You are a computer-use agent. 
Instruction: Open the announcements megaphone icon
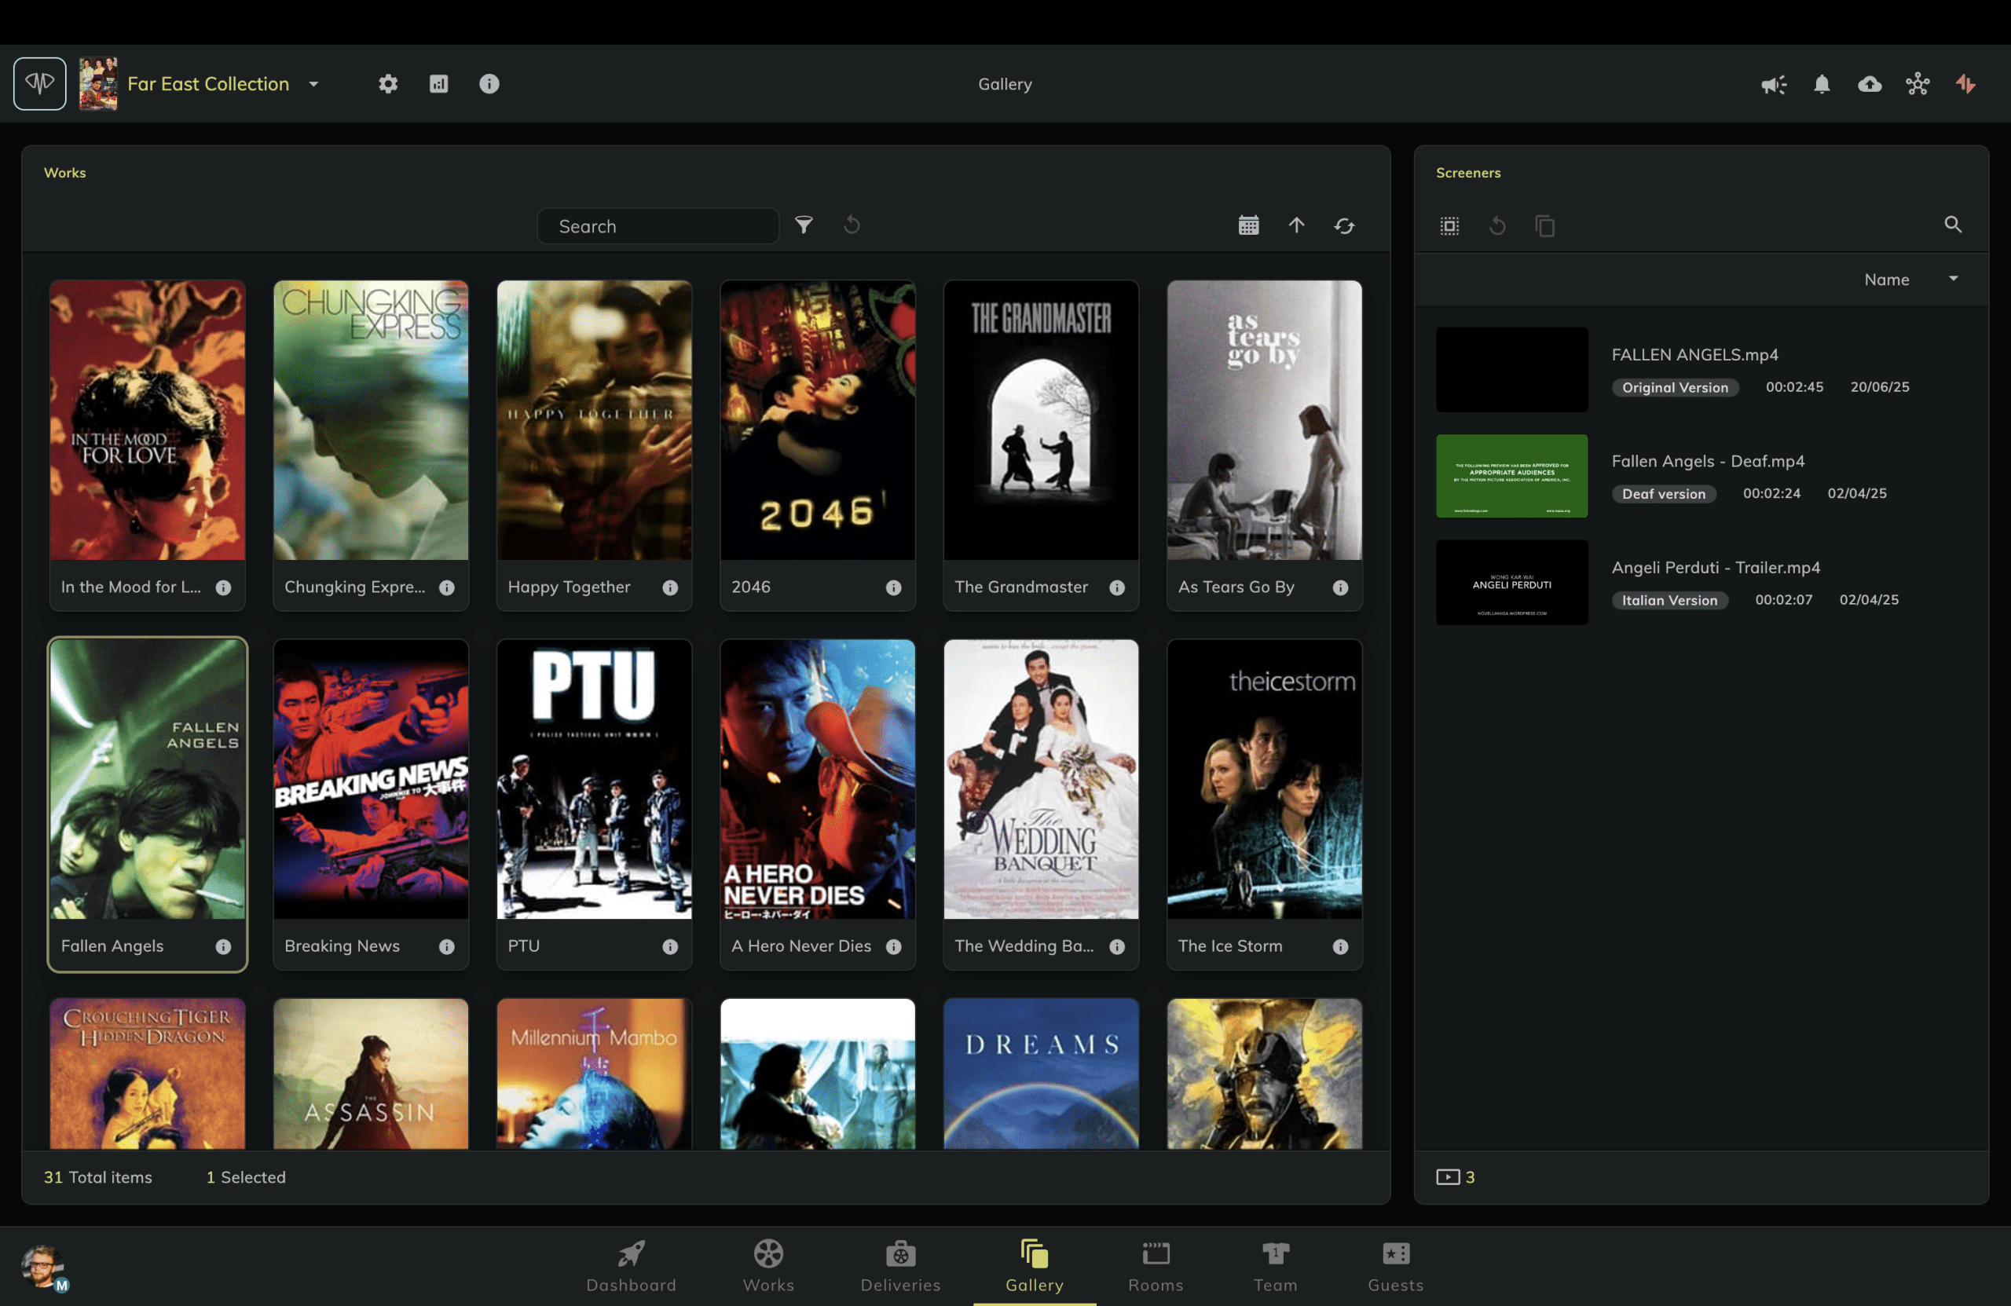point(1773,83)
